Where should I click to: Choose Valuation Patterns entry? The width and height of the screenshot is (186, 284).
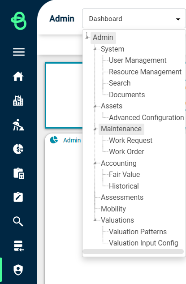138,232
